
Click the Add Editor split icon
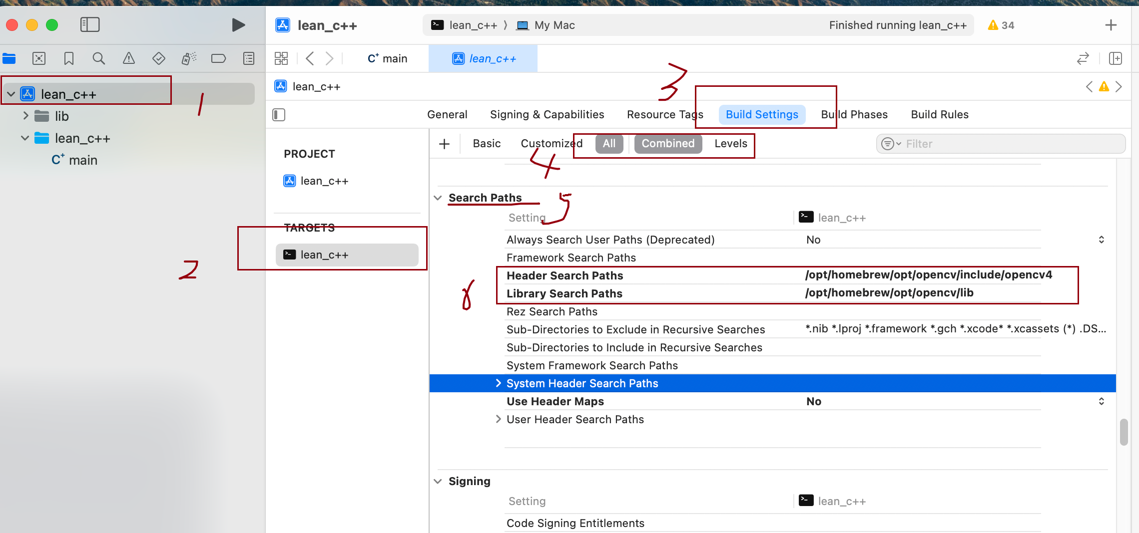tap(1115, 59)
